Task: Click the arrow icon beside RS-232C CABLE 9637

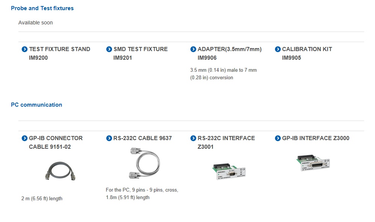Action: pyautogui.click(x=109, y=138)
